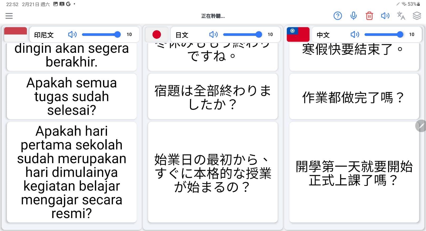Screen dimensions: 426x231
Task: Open the 印尼文 language selector
Action: 44,35
